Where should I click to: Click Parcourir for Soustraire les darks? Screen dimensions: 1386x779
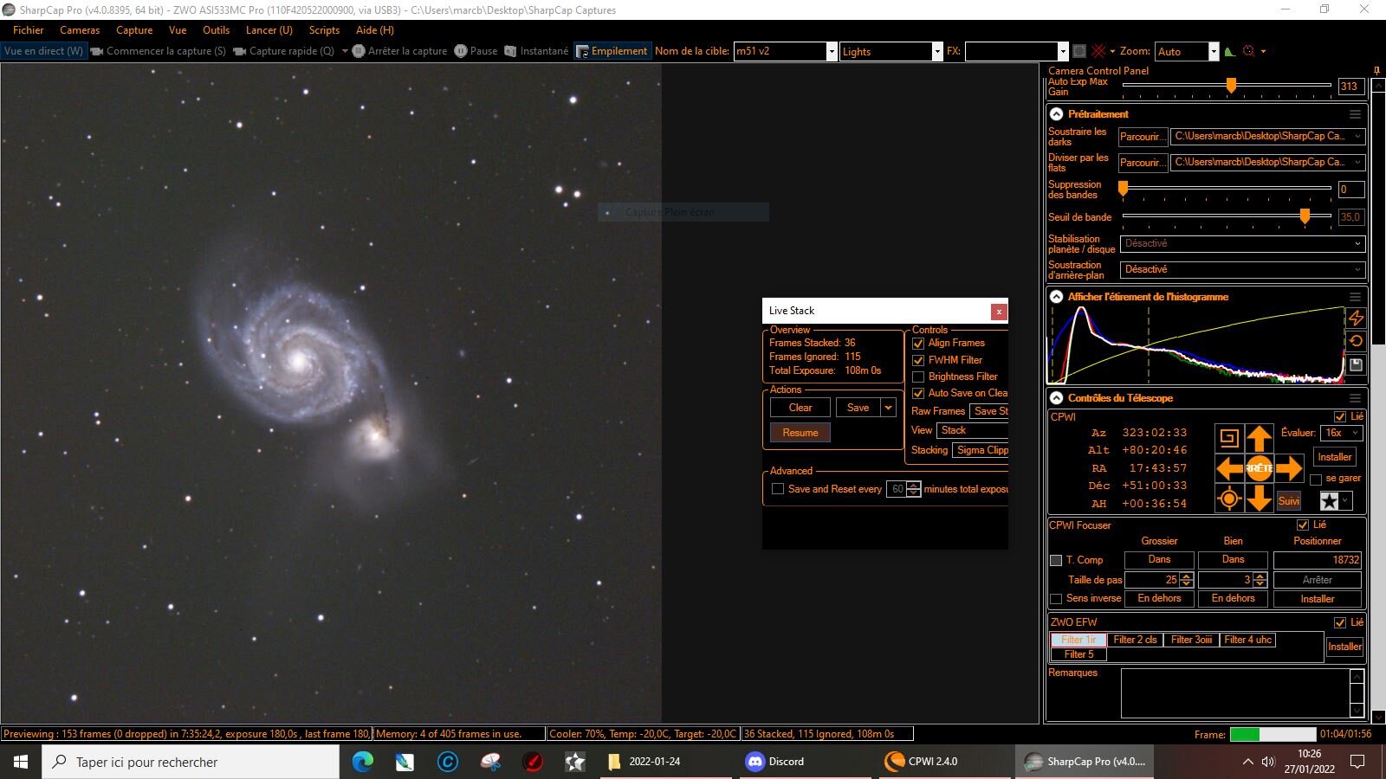[x=1143, y=137]
